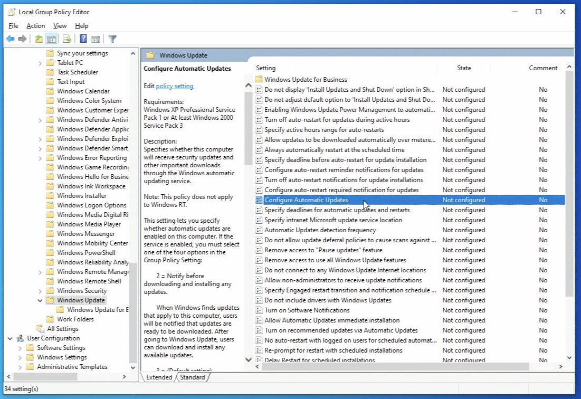Click the Filter funnel toolbar icon
Viewport: 581px width, 399px height.
point(112,39)
